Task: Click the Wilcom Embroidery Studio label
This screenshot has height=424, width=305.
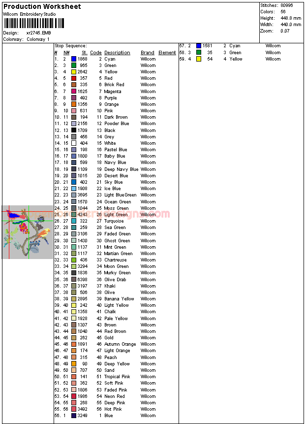Action: coord(30,14)
